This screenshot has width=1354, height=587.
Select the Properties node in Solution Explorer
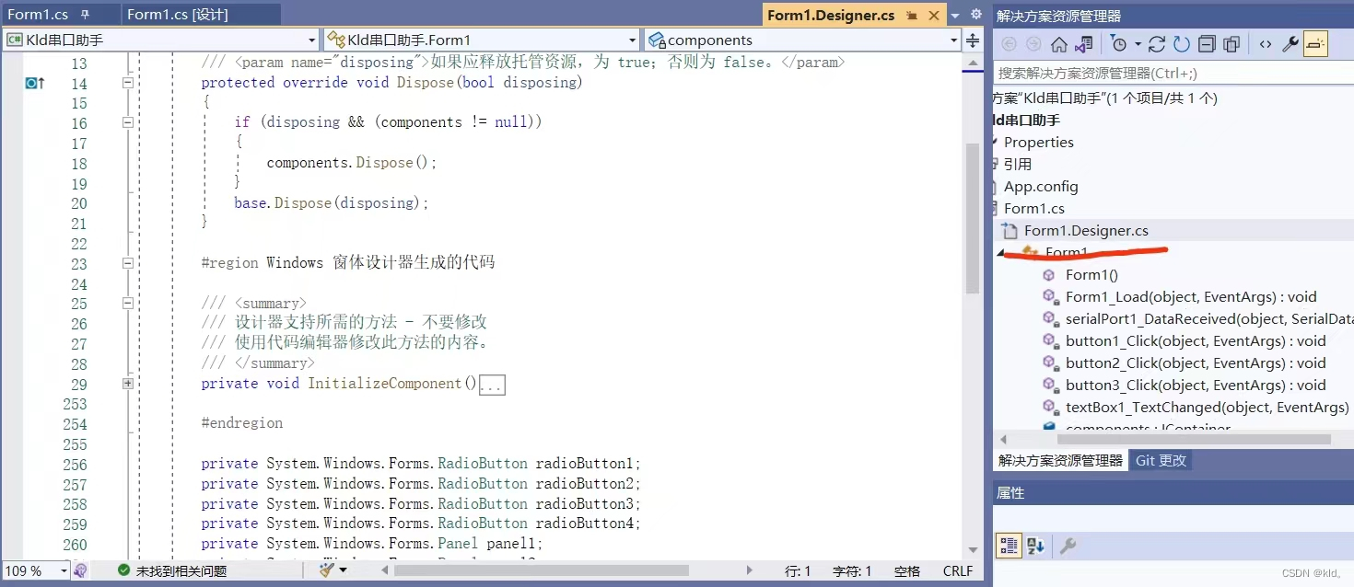click(1039, 142)
